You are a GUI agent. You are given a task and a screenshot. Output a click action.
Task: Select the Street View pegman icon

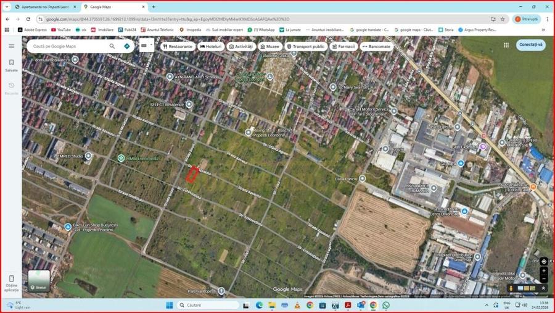(x=511, y=288)
